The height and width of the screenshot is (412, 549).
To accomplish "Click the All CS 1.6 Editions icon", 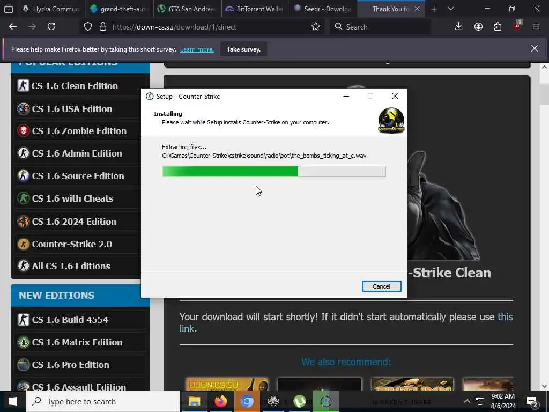I will coord(23,266).
